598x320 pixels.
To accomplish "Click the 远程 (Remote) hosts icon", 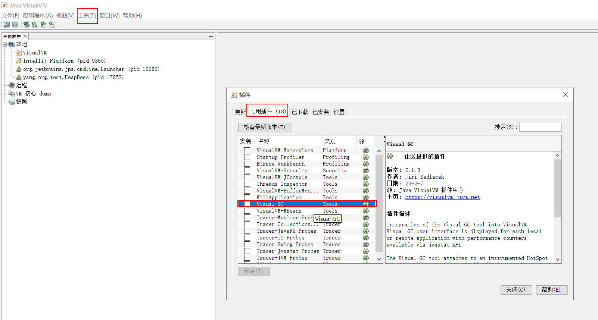I will (x=12, y=85).
